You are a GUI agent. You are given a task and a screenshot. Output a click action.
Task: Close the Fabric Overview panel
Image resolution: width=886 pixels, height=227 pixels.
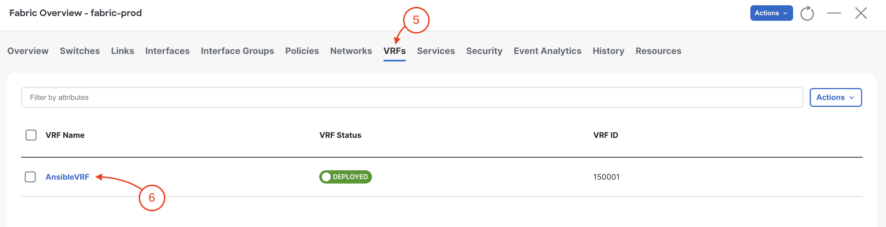861,13
